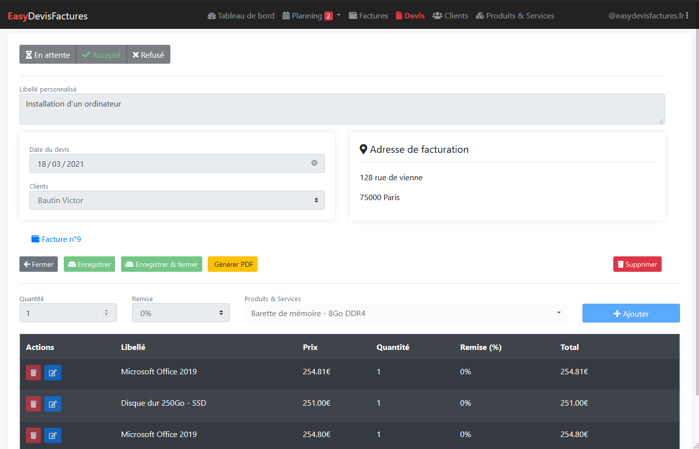Click the Remise (%) column header
Image resolution: width=699 pixels, height=449 pixels.
coord(481,347)
